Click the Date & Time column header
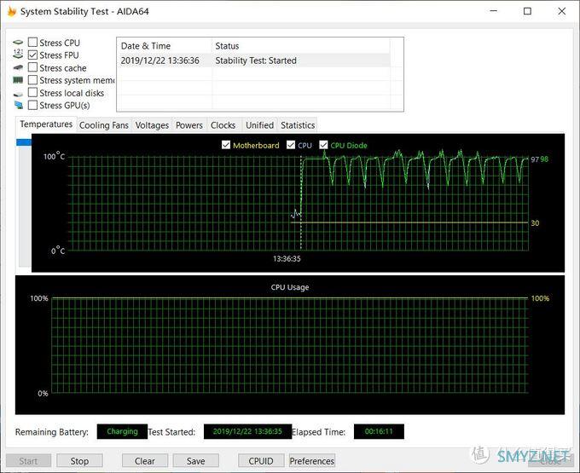 pyautogui.click(x=165, y=46)
